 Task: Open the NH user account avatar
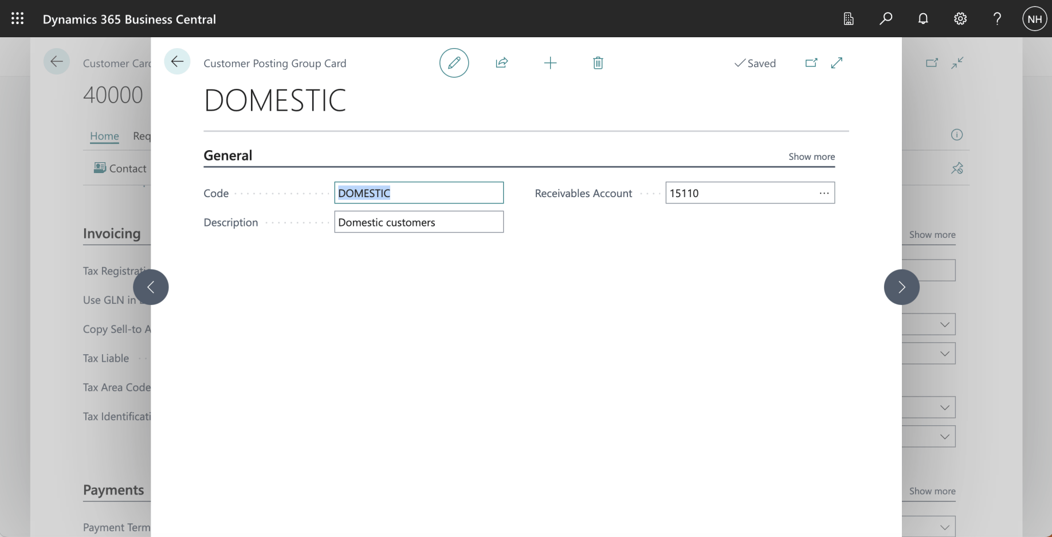(1034, 19)
